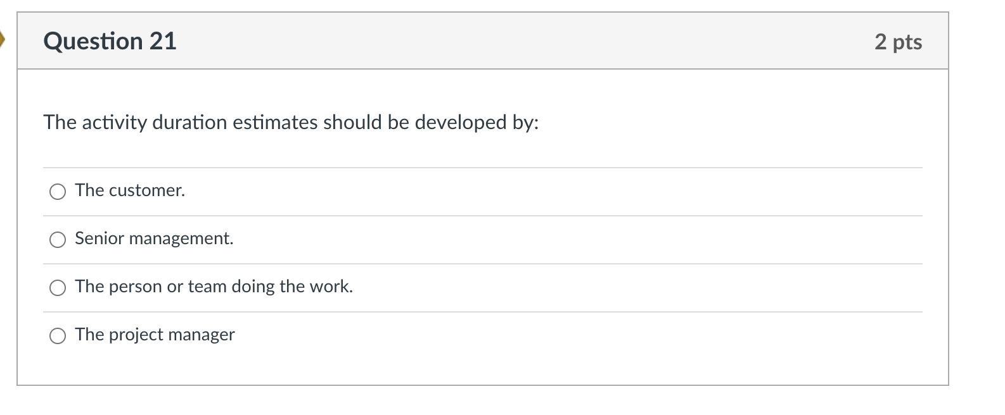
Task: Click the answer text 'The person or team doing the work.'
Action: [x=214, y=287]
